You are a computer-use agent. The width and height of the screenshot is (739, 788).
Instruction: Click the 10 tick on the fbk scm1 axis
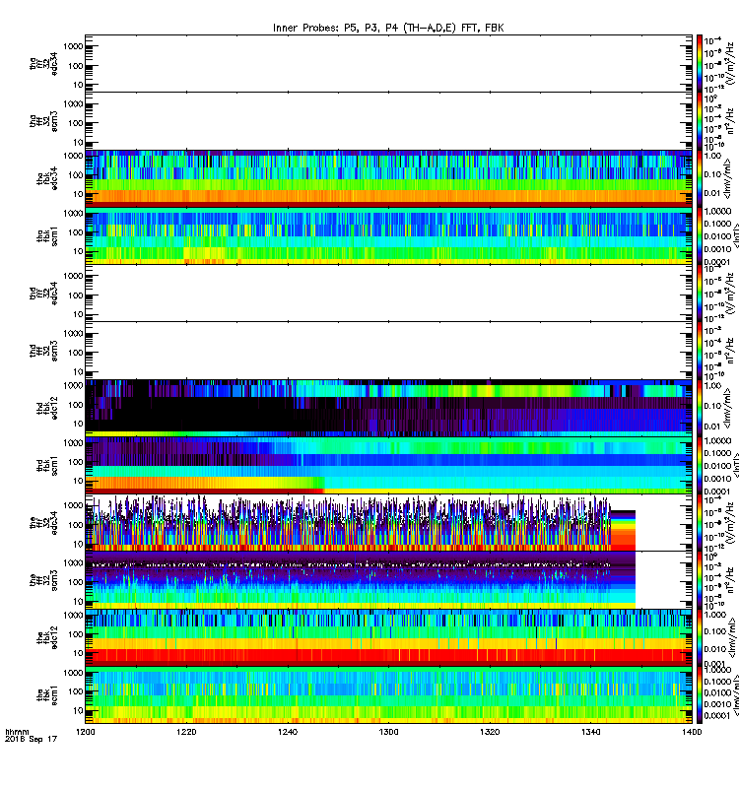(x=79, y=711)
